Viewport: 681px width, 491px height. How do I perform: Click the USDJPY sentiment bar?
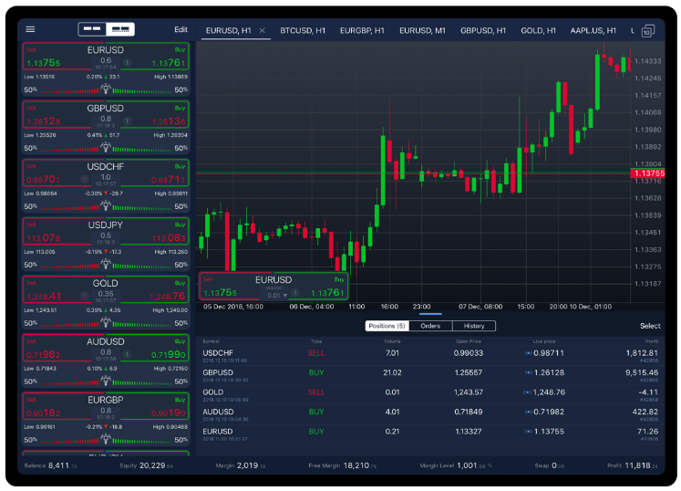[106, 266]
